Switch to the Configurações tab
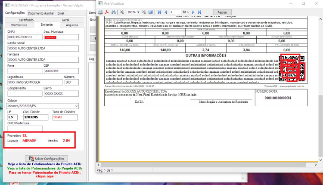Image resolution: width=323 pixels, height=185 pixels. (15, 13)
